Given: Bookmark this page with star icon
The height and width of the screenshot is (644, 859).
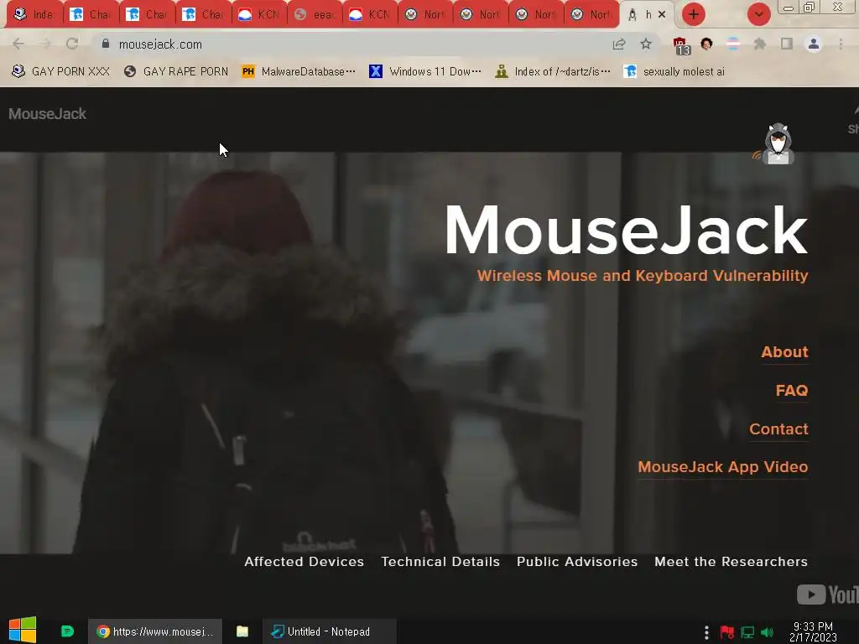Looking at the screenshot, I should coord(646,44).
